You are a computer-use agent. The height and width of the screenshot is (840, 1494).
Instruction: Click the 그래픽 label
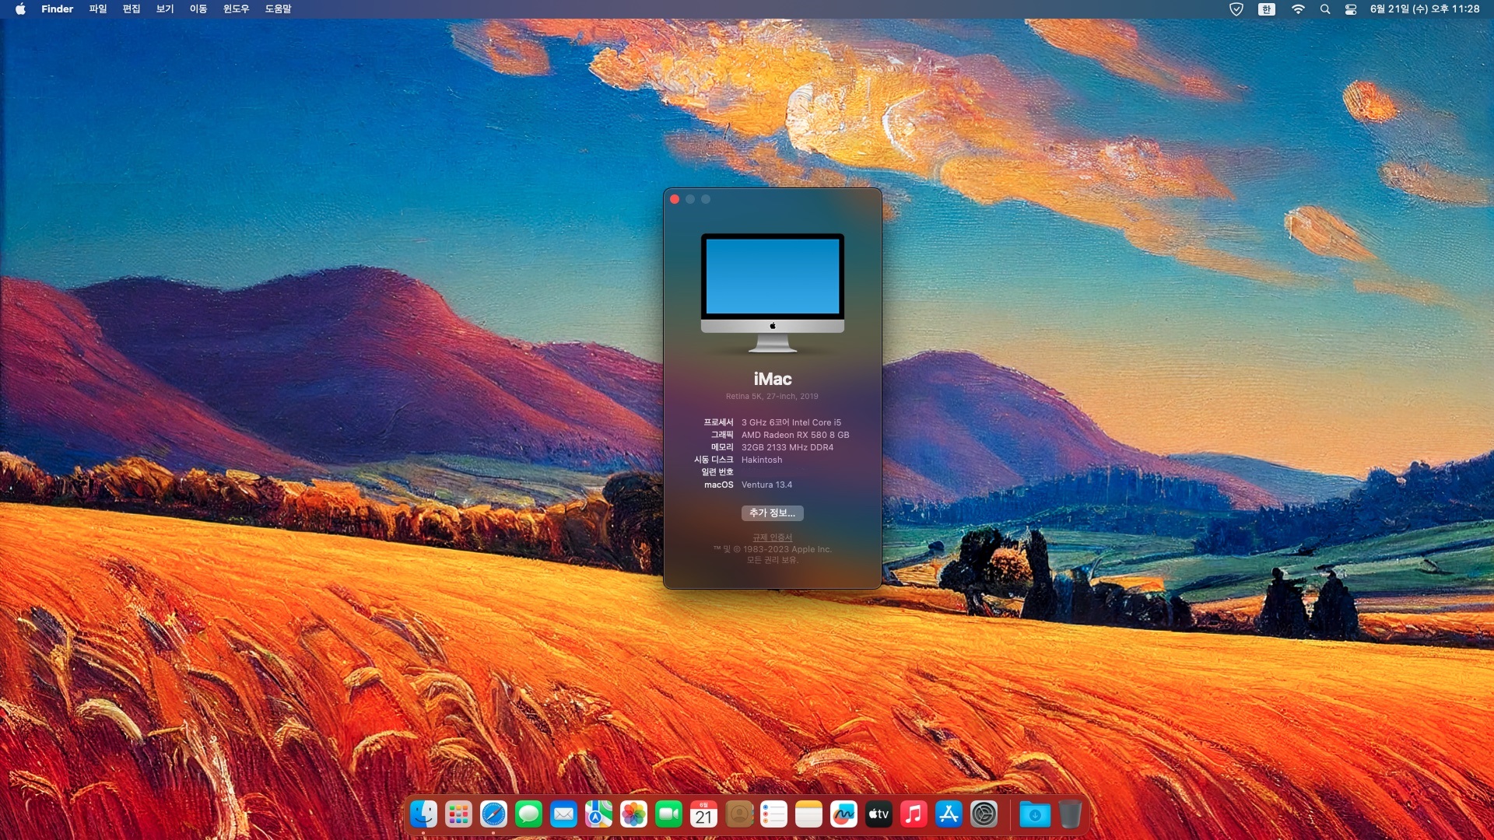click(x=721, y=435)
